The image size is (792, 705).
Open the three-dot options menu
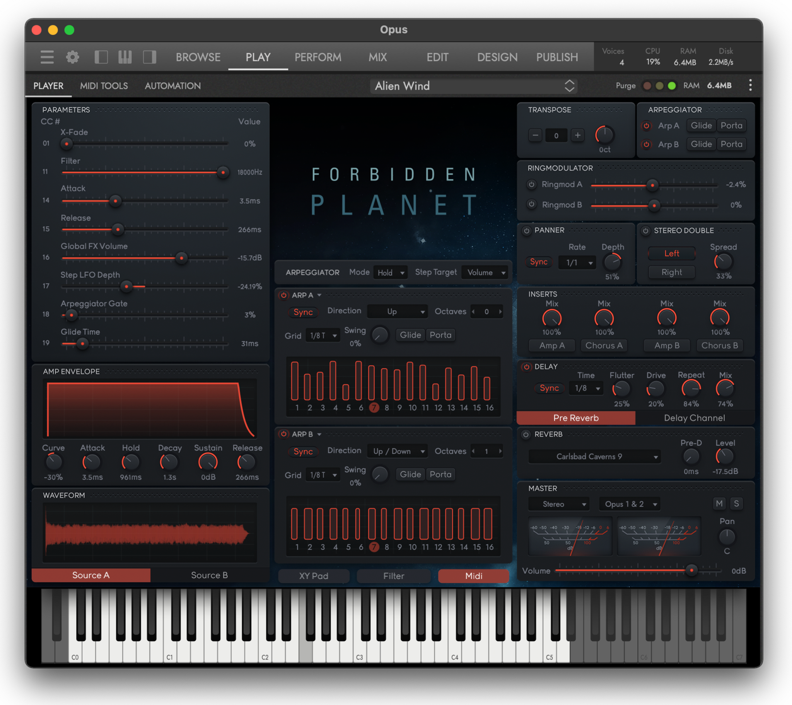click(750, 85)
